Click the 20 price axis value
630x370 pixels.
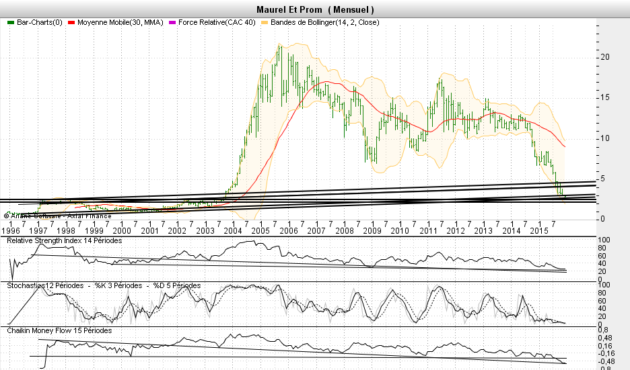605,57
